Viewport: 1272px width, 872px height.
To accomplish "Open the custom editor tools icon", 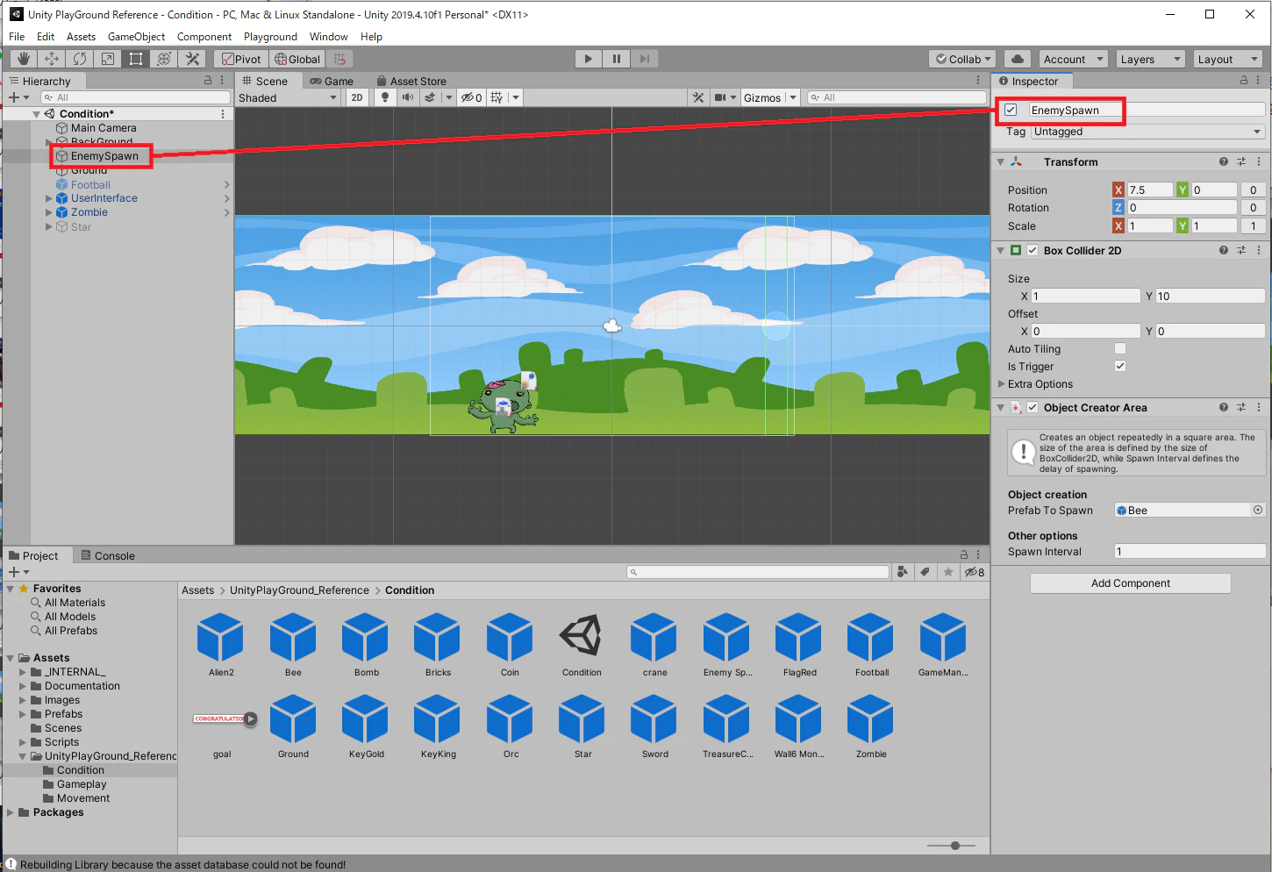I will tap(192, 59).
